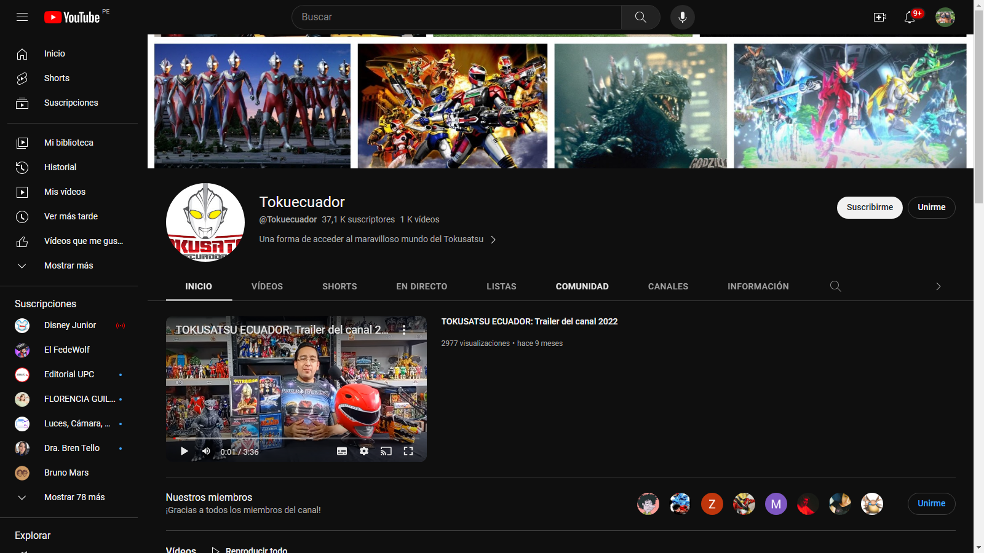The image size is (984, 553).
Task: Open the hamburger guide menu
Action: tap(22, 17)
